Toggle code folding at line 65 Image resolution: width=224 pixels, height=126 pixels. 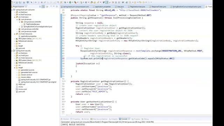click(x=65, y=101)
